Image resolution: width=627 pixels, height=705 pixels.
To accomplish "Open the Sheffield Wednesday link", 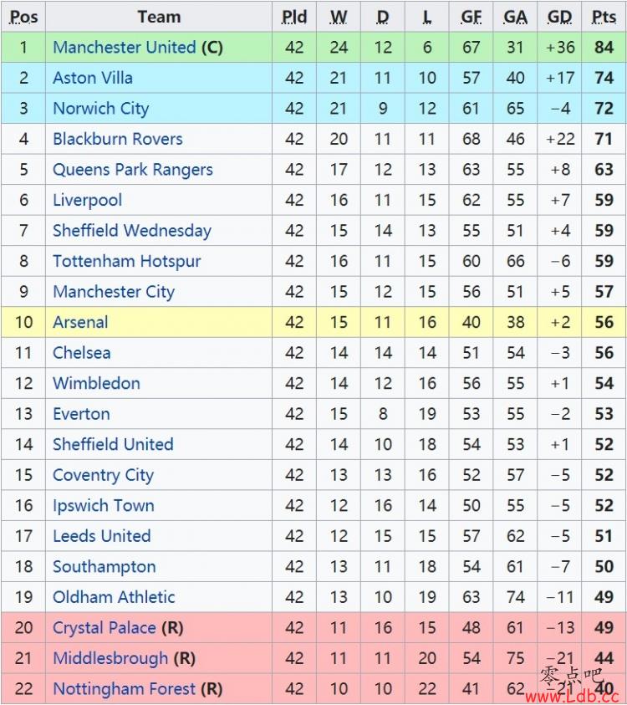I will pos(132,231).
